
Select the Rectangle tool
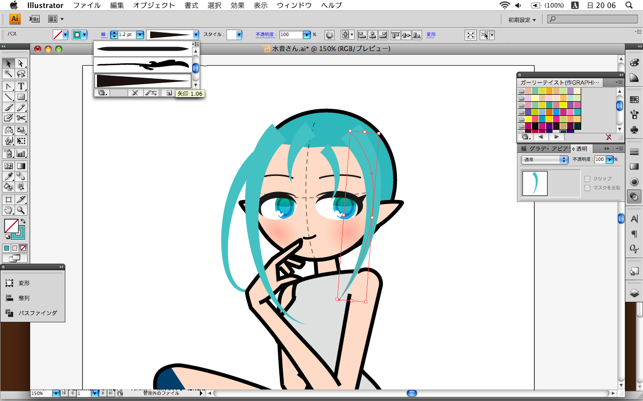tap(21, 97)
